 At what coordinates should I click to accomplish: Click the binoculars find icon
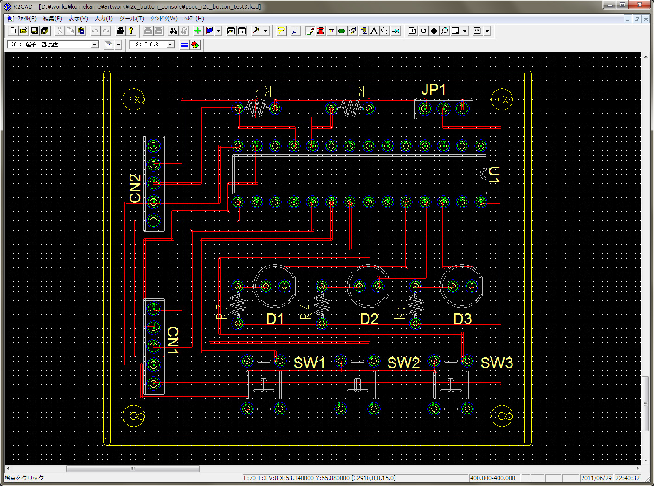(x=173, y=31)
